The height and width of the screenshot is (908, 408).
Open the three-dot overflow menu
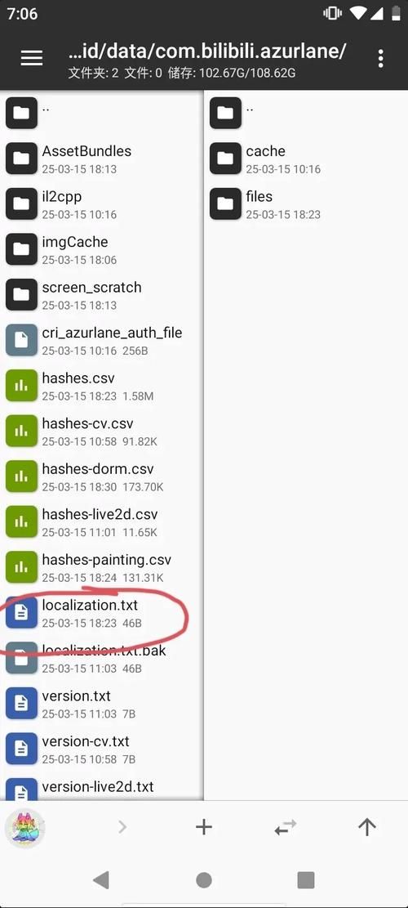coord(380,58)
